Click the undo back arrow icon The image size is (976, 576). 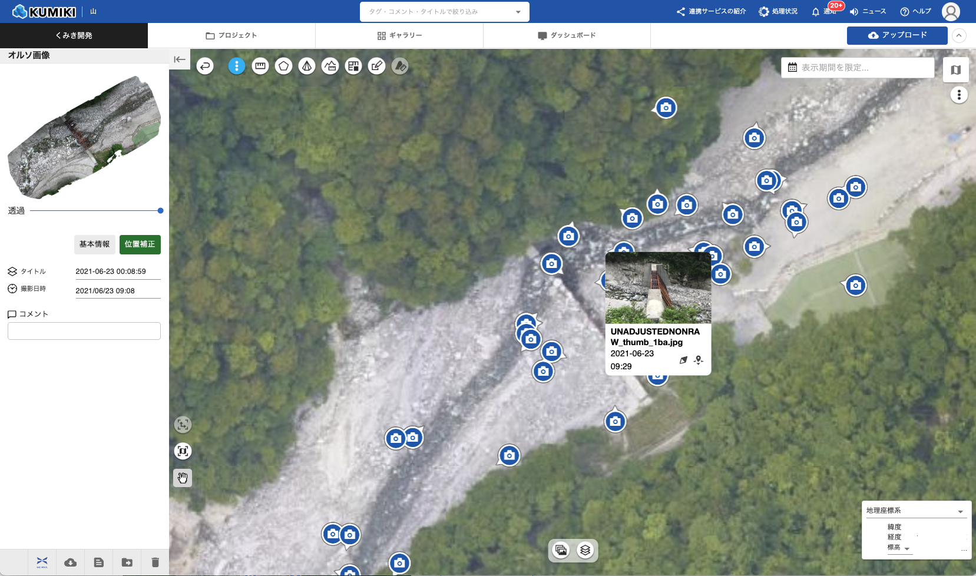coord(205,66)
